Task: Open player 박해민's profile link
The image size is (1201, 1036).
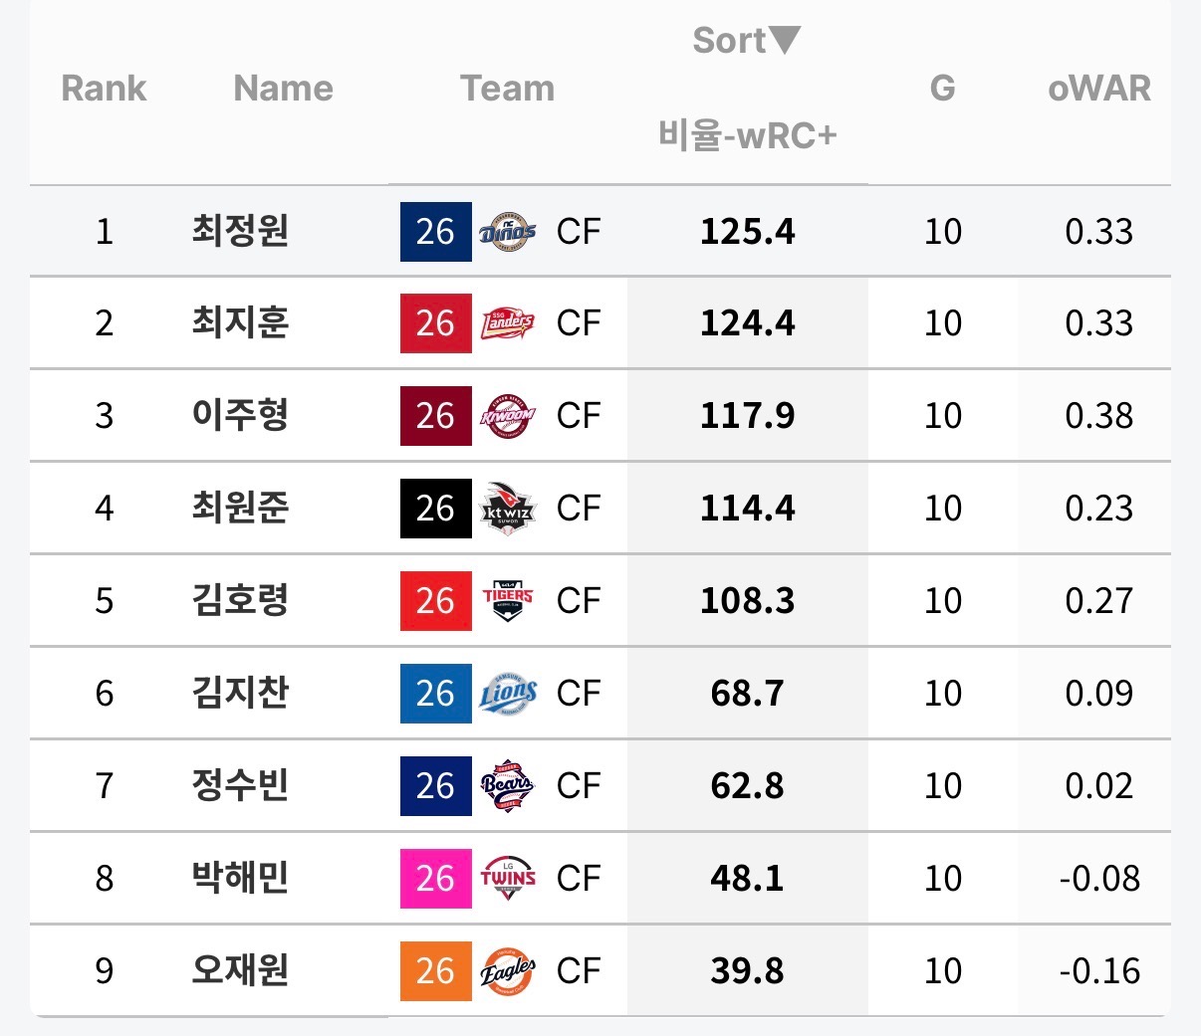Action: [240, 879]
